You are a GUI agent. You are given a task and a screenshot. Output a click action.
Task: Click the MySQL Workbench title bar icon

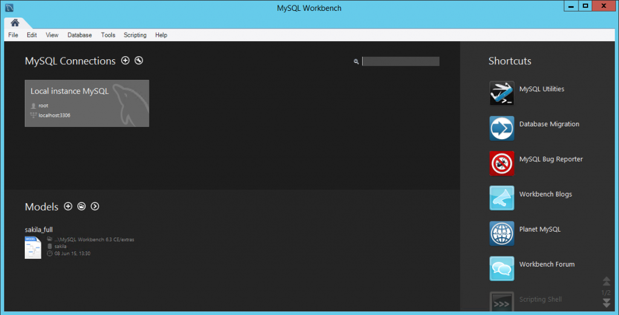(x=10, y=8)
